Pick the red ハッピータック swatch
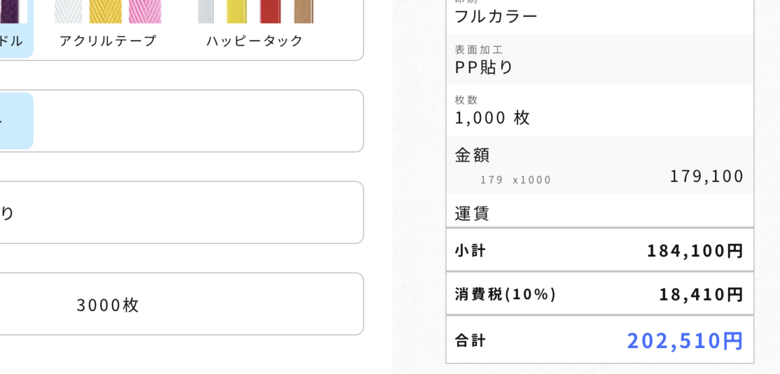780x374 pixels. pos(269,12)
